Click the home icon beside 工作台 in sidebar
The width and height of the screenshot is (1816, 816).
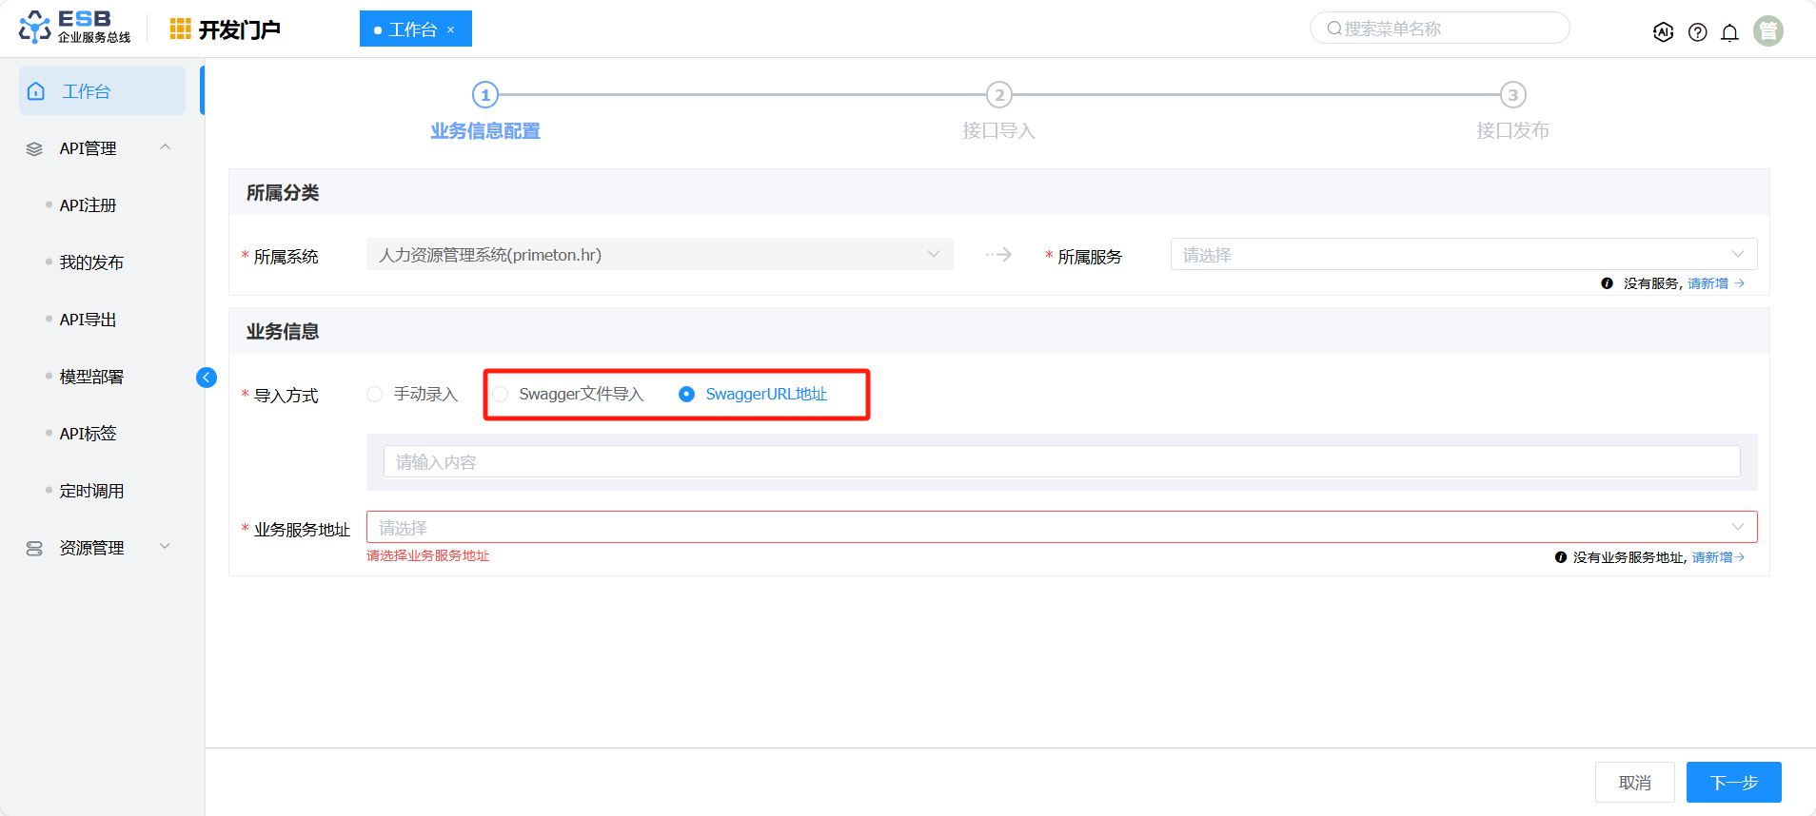tap(36, 91)
